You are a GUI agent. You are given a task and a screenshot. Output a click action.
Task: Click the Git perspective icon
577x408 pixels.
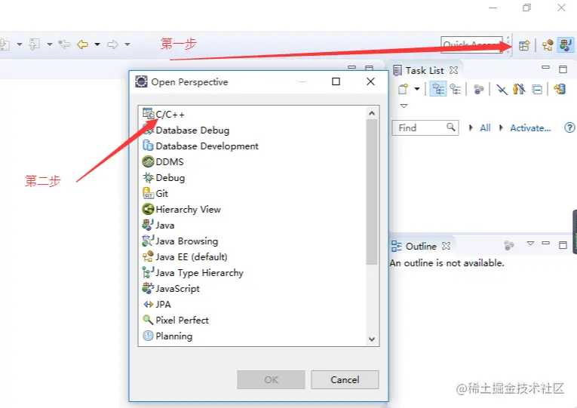(148, 194)
